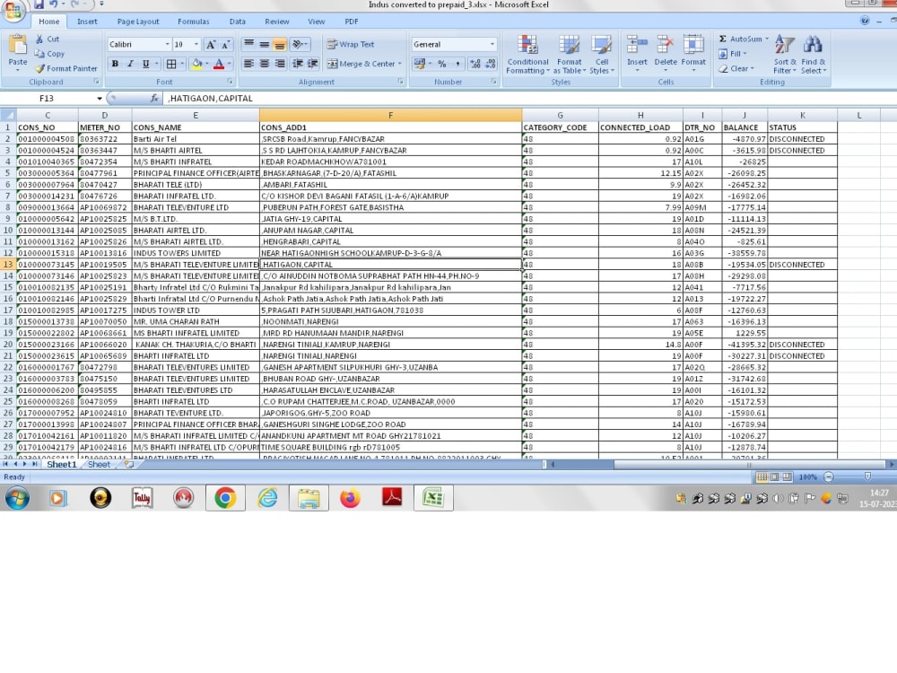The height and width of the screenshot is (673, 897).
Task: Switch to Page Layout tab
Action: [x=138, y=22]
